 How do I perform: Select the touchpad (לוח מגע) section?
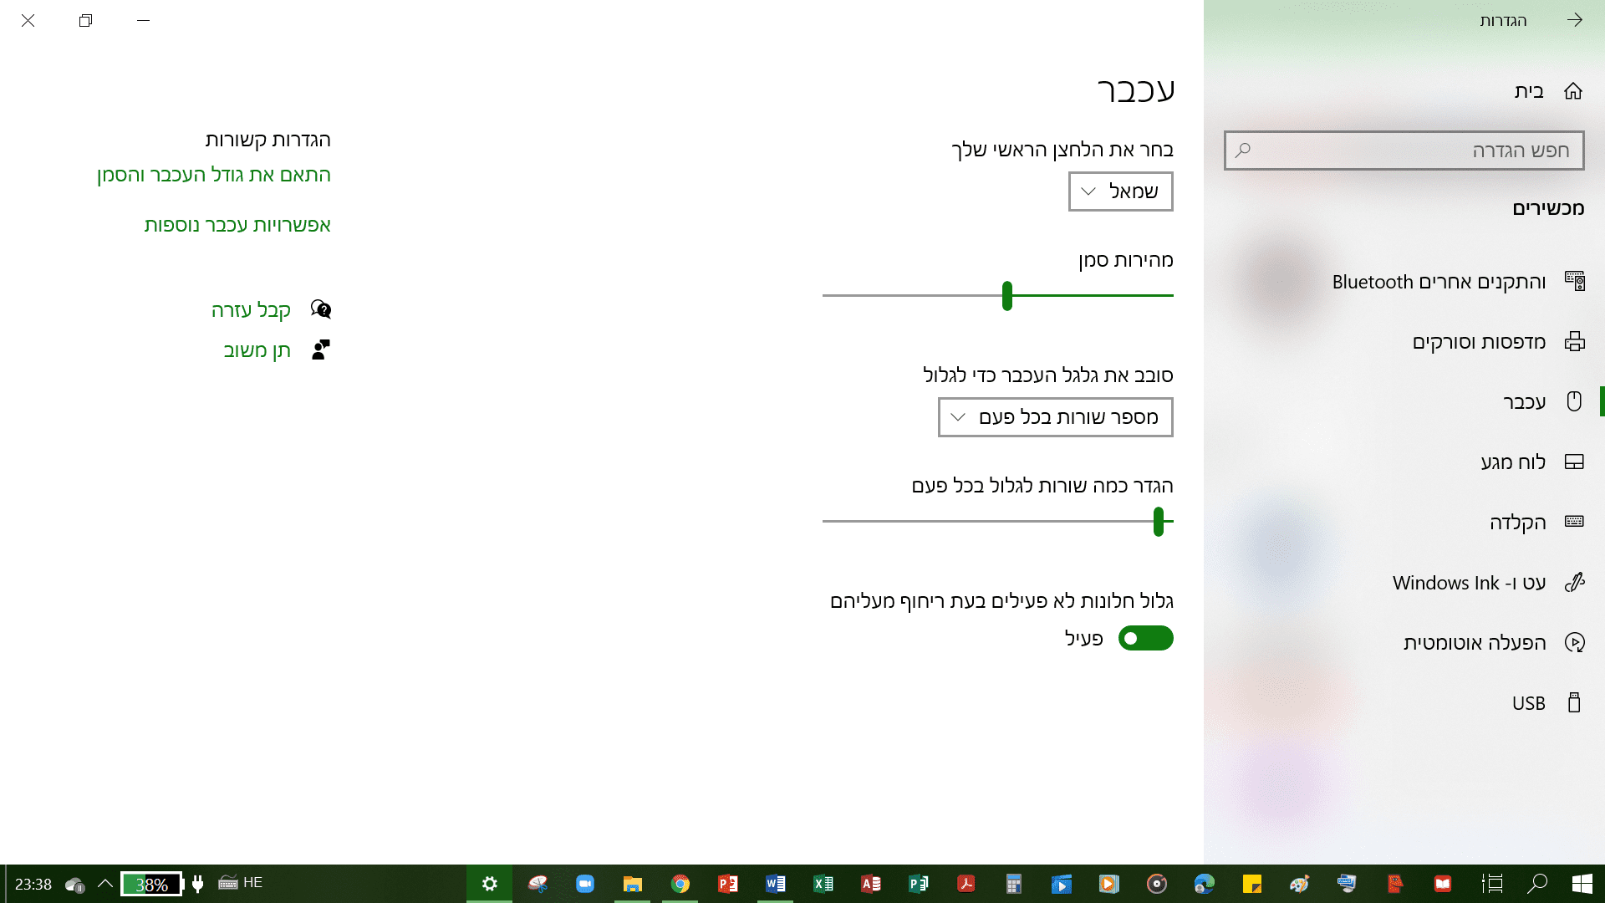click(x=1512, y=462)
